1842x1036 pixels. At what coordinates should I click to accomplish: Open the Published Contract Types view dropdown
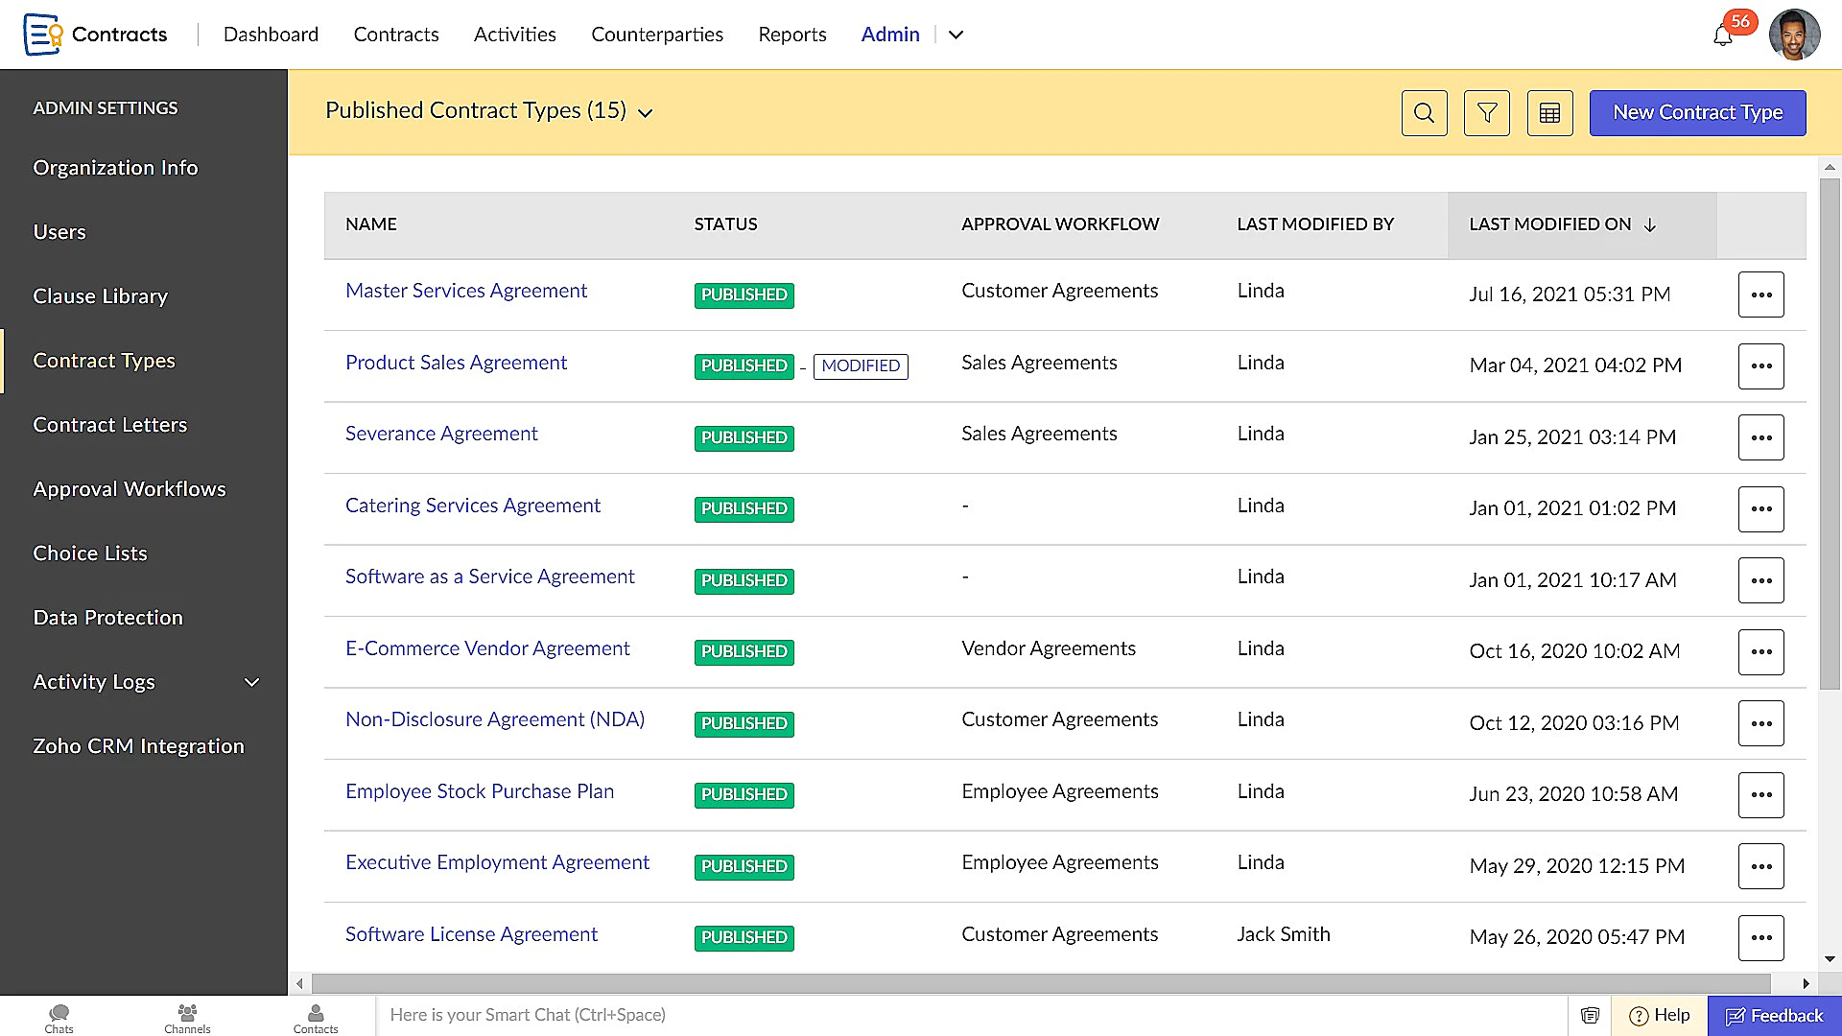coord(645,112)
